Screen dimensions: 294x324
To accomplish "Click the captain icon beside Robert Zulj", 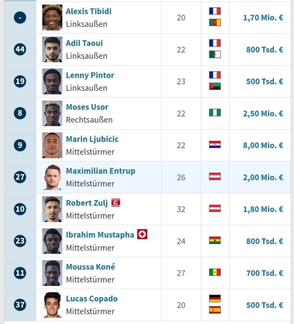I will pos(115,203).
